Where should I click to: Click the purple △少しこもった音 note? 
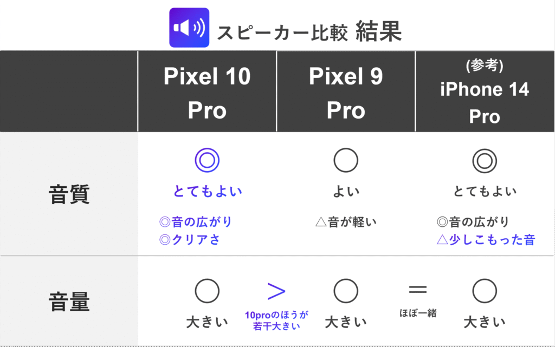coord(486,239)
